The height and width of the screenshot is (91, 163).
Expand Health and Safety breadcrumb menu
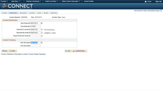[51, 1]
